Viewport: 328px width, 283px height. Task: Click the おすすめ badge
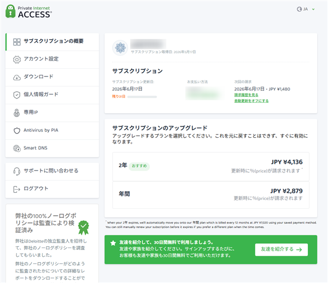[139, 167]
